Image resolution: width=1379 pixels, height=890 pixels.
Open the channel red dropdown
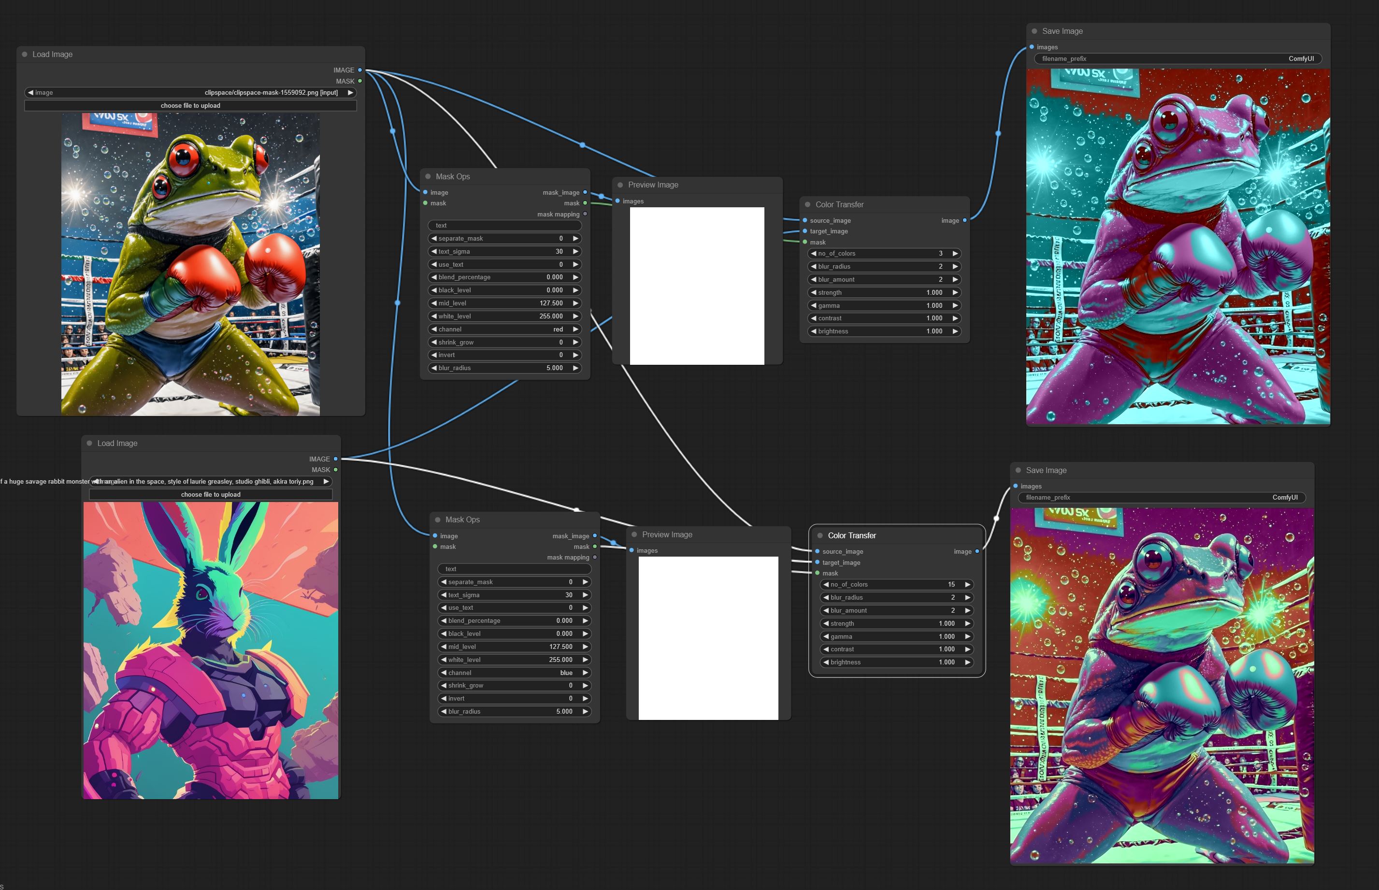pyautogui.click(x=504, y=330)
